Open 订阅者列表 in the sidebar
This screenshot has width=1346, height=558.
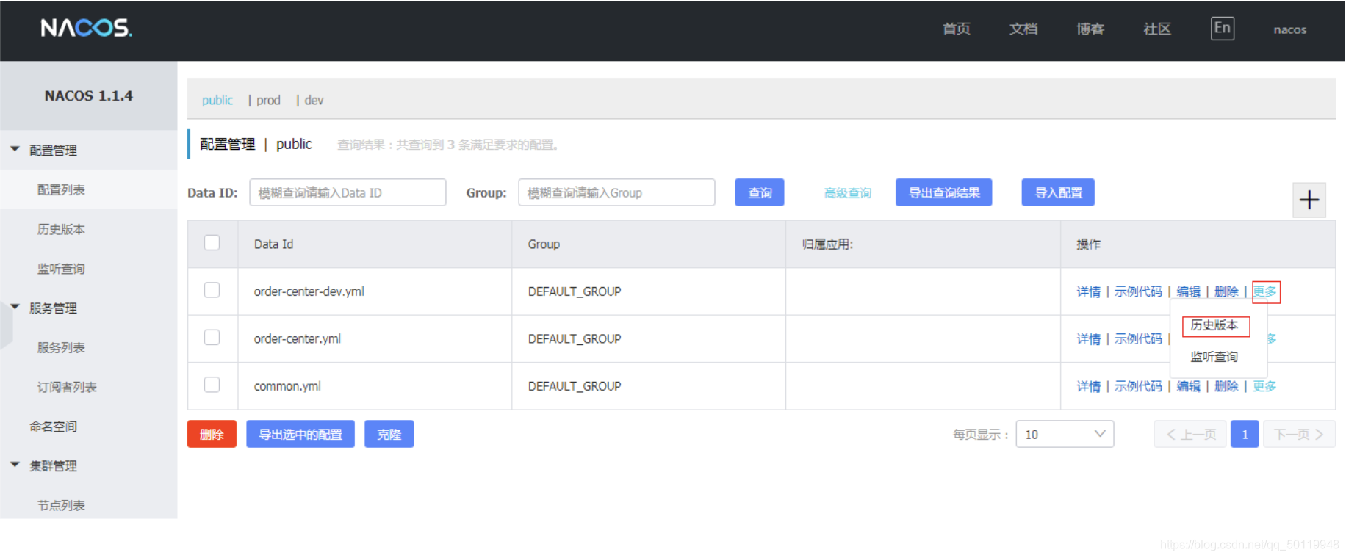(x=67, y=387)
